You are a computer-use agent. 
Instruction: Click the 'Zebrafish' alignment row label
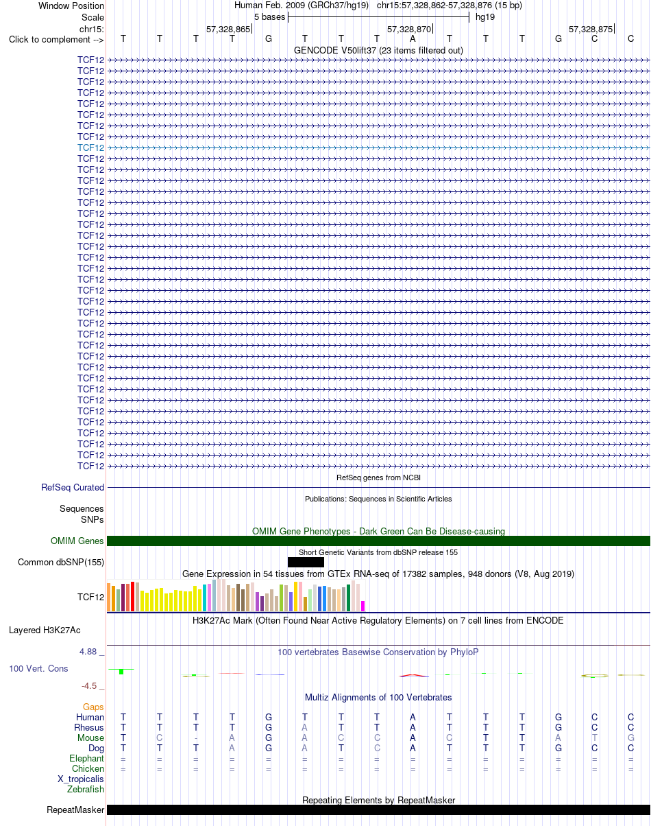86,789
